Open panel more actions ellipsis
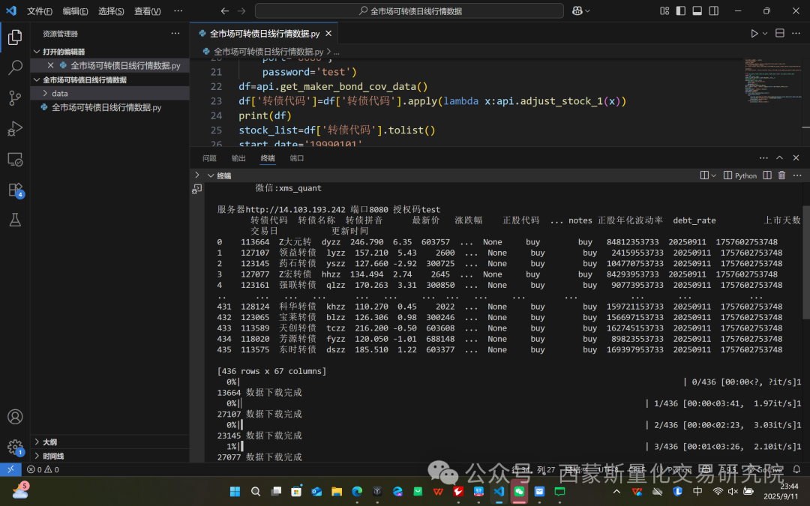Image resolution: width=810 pixels, height=506 pixels. (763, 158)
